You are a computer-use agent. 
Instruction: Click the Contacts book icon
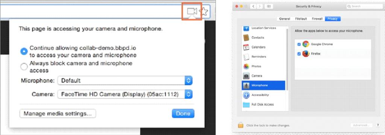point(246,37)
